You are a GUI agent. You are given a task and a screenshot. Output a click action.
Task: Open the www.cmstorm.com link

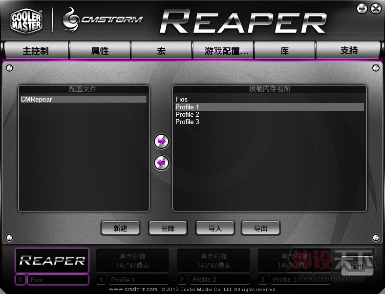coord(133,289)
